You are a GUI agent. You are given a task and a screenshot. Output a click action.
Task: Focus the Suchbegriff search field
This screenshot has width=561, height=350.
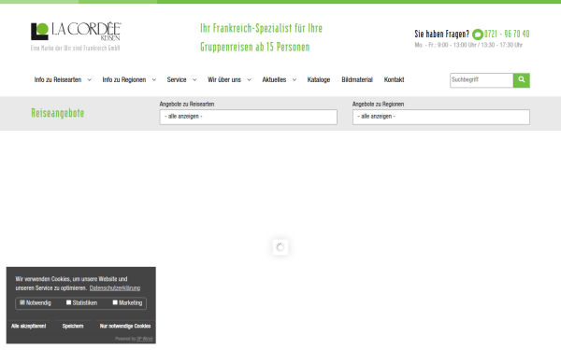[482, 80]
